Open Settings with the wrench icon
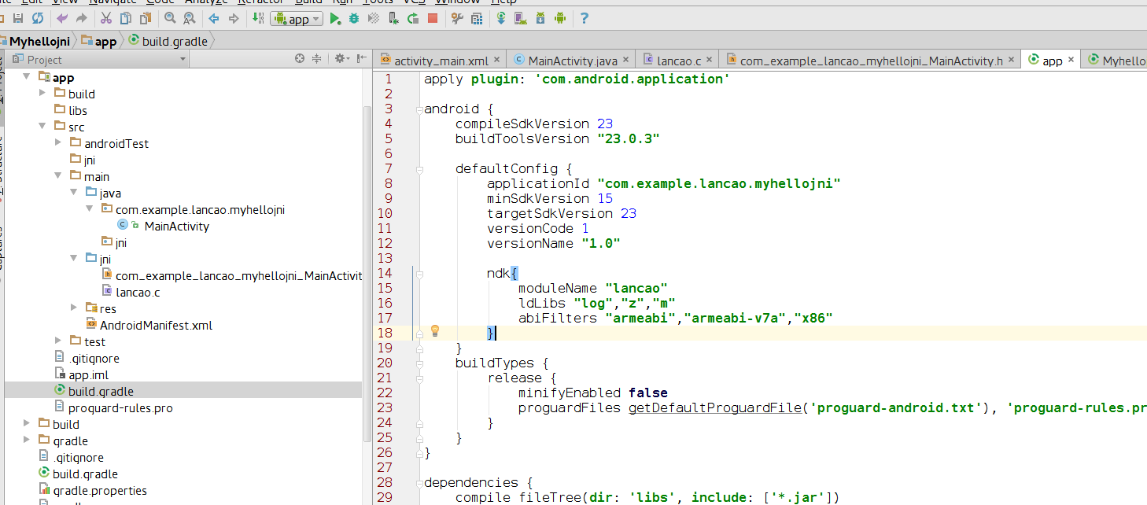The height and width of the screenshot is (505, 1147). pos(456,18)
